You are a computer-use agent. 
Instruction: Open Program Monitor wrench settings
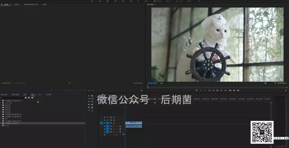pos(275,83)
